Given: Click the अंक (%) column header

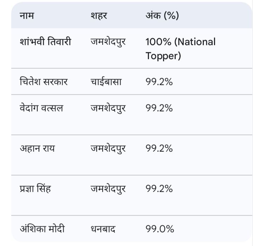Looking at the screenshot, I should (x=162, y=16).
